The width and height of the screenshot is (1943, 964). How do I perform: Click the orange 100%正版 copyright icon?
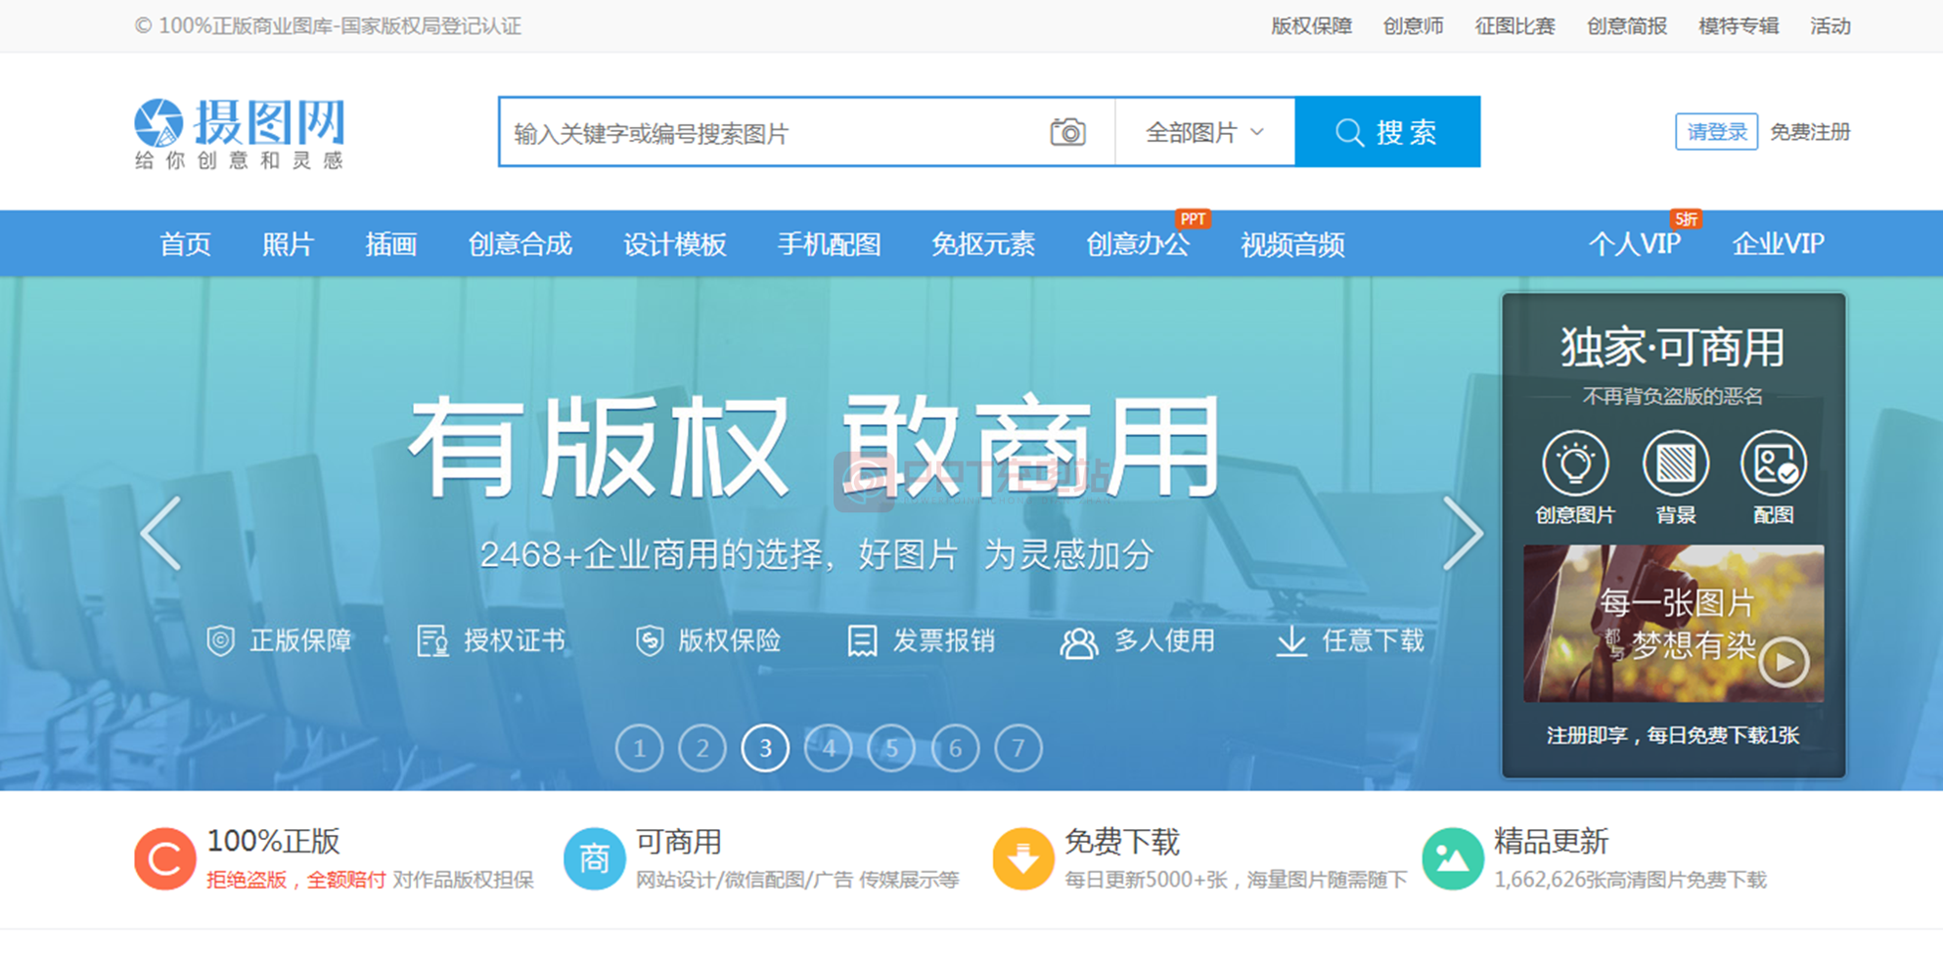pyautogui.click(x=164, y=858)
